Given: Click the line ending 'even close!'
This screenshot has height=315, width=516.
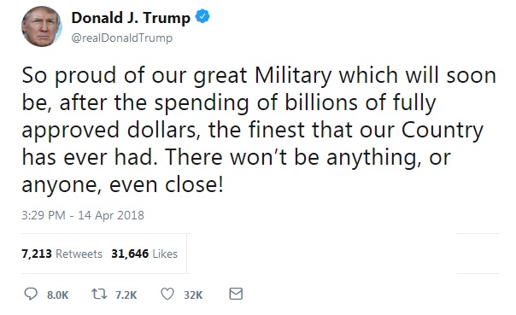Looking at the screenshot, I should pyautogui.click(x=123, y=184).
